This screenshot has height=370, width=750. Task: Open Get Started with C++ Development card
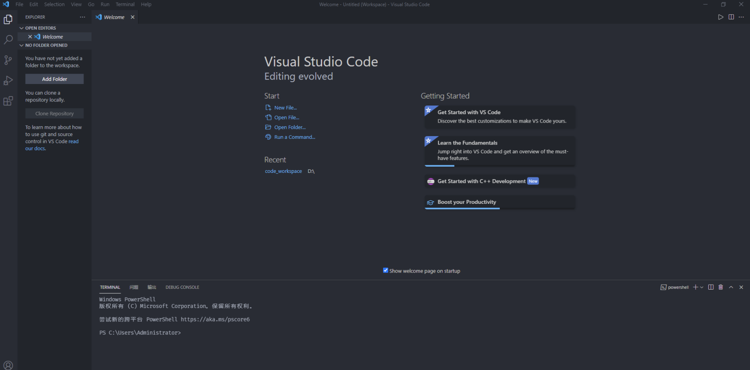(500, 181)
